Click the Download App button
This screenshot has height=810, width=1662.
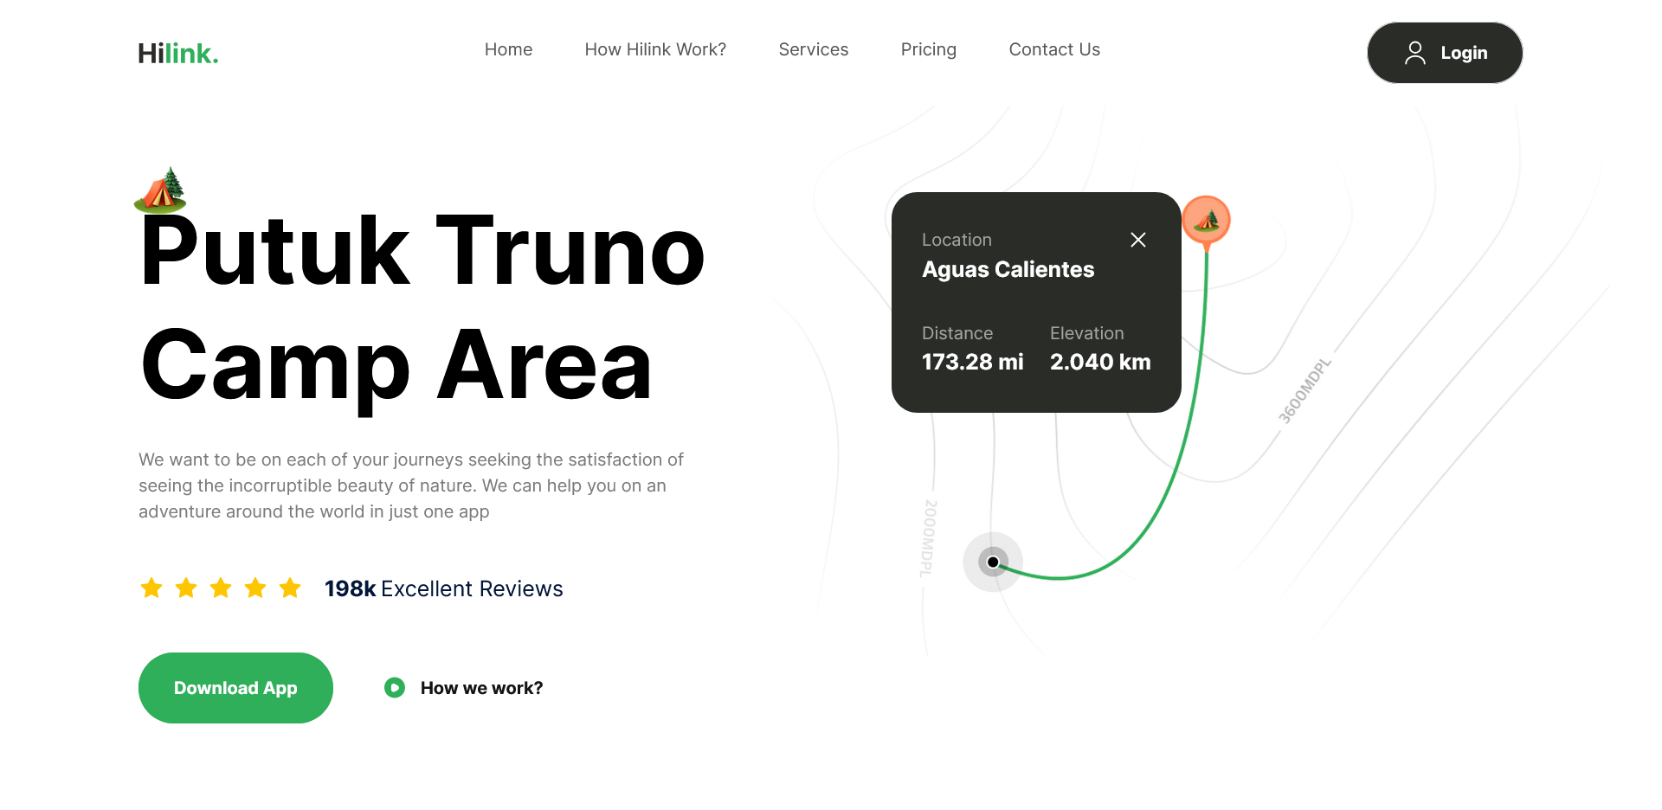pyautogui.click(x=235, y=688)
